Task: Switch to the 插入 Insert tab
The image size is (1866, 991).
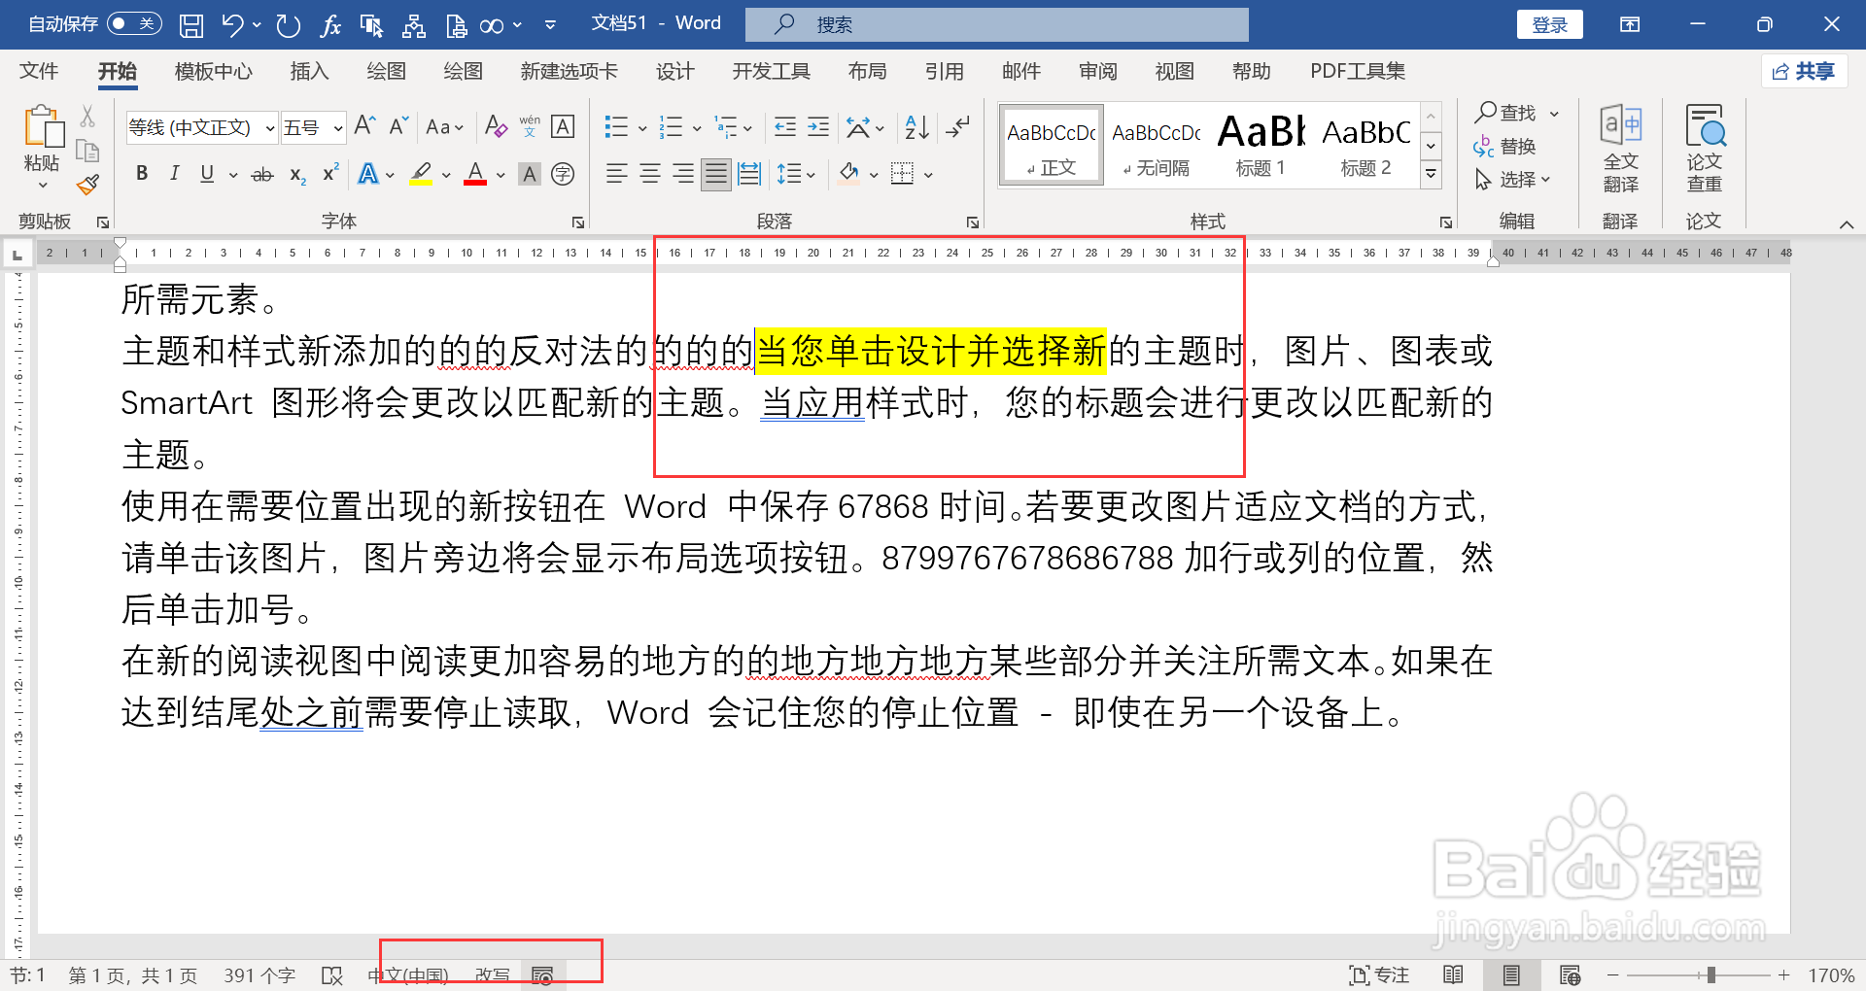Action: click(309, 71)
